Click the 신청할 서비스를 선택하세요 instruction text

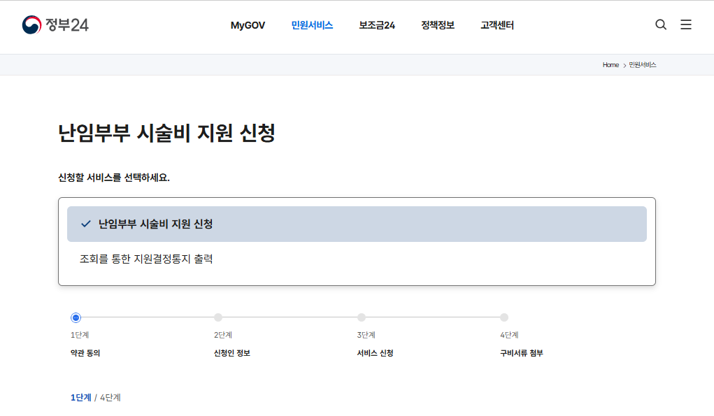point(114,178)
